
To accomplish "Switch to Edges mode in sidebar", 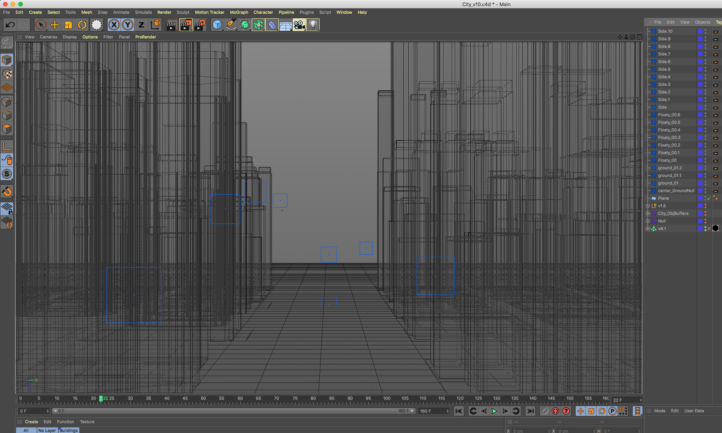I will tap(7, 115).
